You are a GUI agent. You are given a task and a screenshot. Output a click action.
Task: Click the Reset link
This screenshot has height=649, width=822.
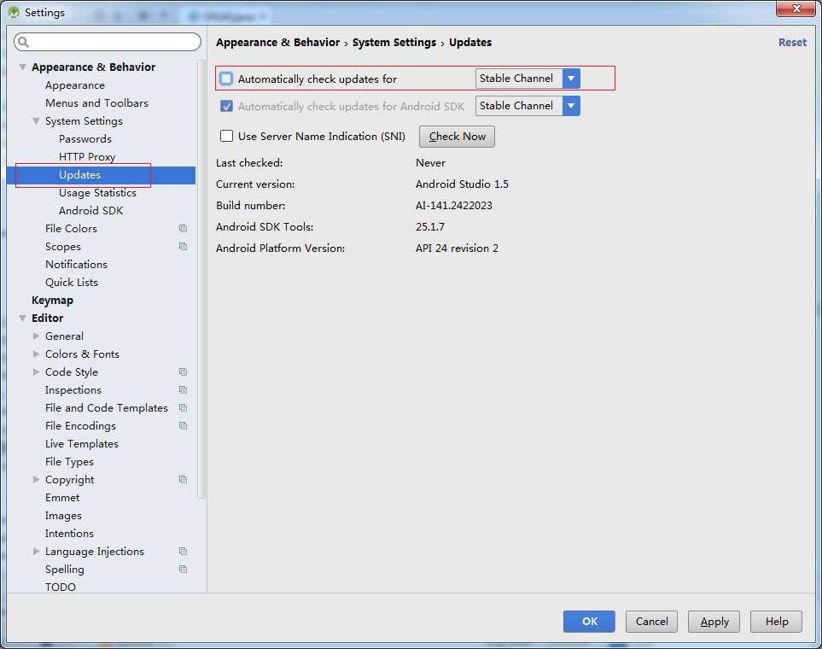click(792, 42)
